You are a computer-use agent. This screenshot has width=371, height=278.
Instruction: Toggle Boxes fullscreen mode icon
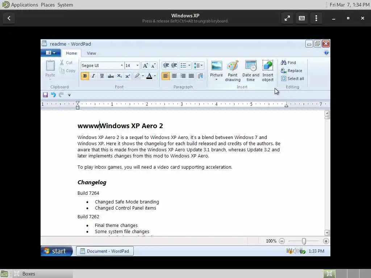click(x=287, y=18)
